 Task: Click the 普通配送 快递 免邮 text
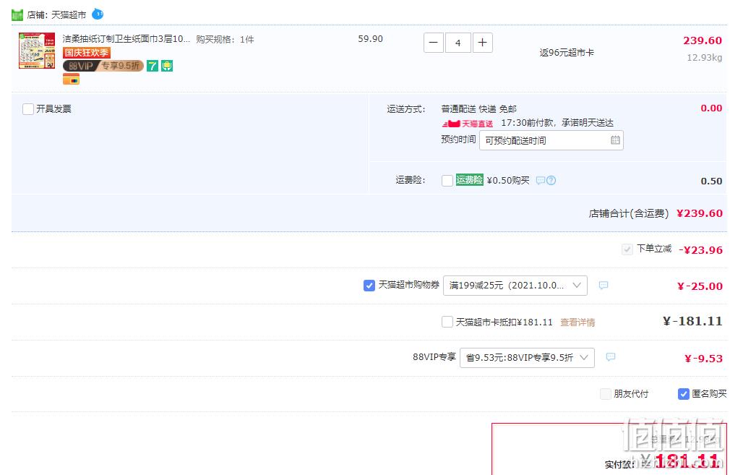478,109
